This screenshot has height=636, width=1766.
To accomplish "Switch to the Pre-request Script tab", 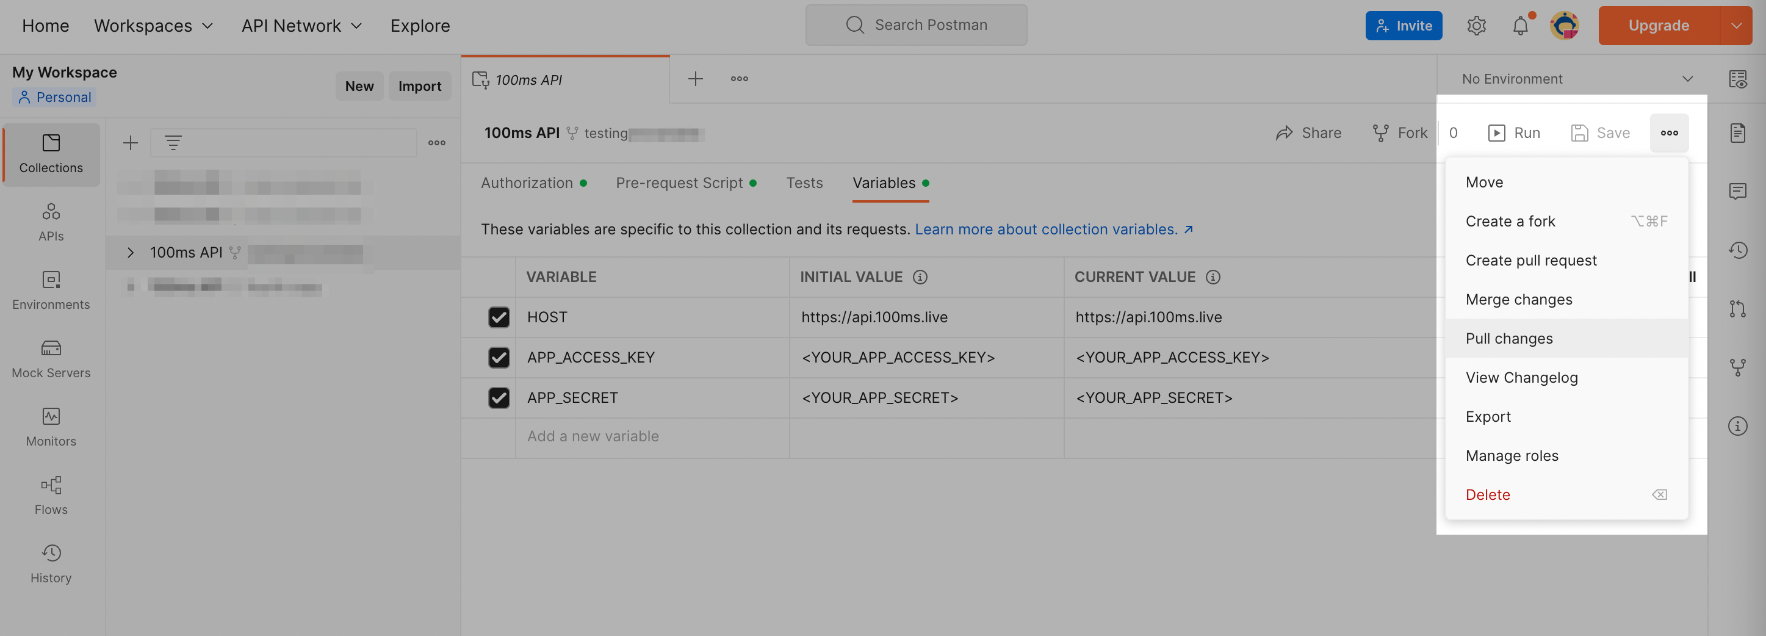I will click(x=679, y=183).
